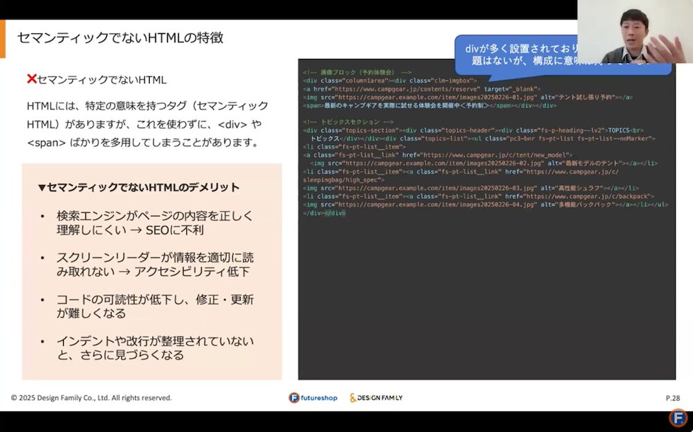Click the Design Family logo in the footer
This screenshot has width=693, height=432.
click(376, 397)
